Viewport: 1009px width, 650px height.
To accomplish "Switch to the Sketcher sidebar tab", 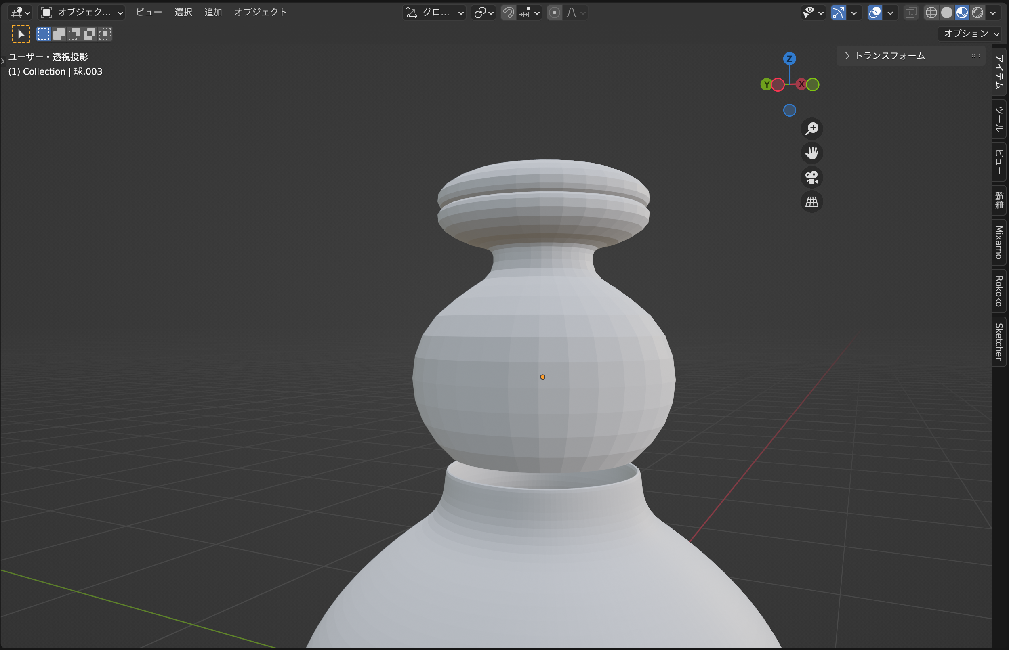I will [998, 342].
